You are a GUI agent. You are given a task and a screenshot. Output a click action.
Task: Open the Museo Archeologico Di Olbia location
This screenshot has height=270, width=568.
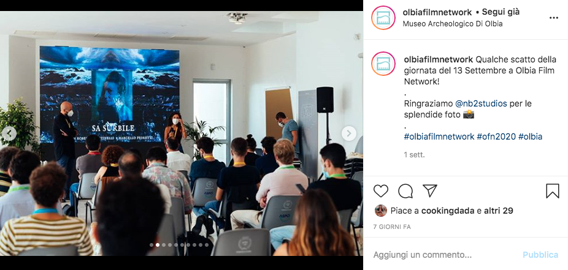(453, 24)
